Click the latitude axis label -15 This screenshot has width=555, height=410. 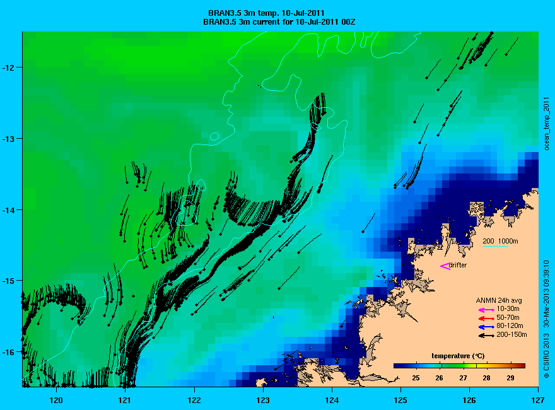pyautogui.click(x=7, y=281)
